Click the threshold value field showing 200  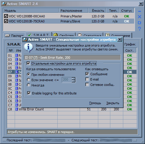67,80
